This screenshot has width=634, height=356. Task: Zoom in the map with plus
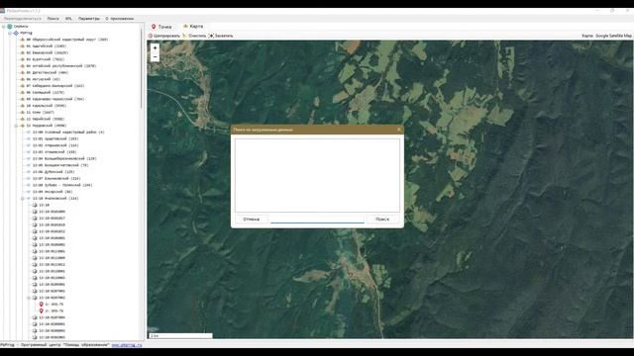[155, 48]
